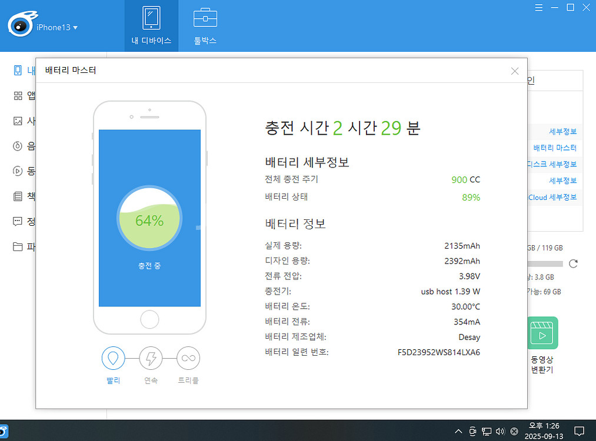The width and height of the screenshot is (596, 441).
Task: Open the iCloud 세부정보 link
Action: click(552, 198)
